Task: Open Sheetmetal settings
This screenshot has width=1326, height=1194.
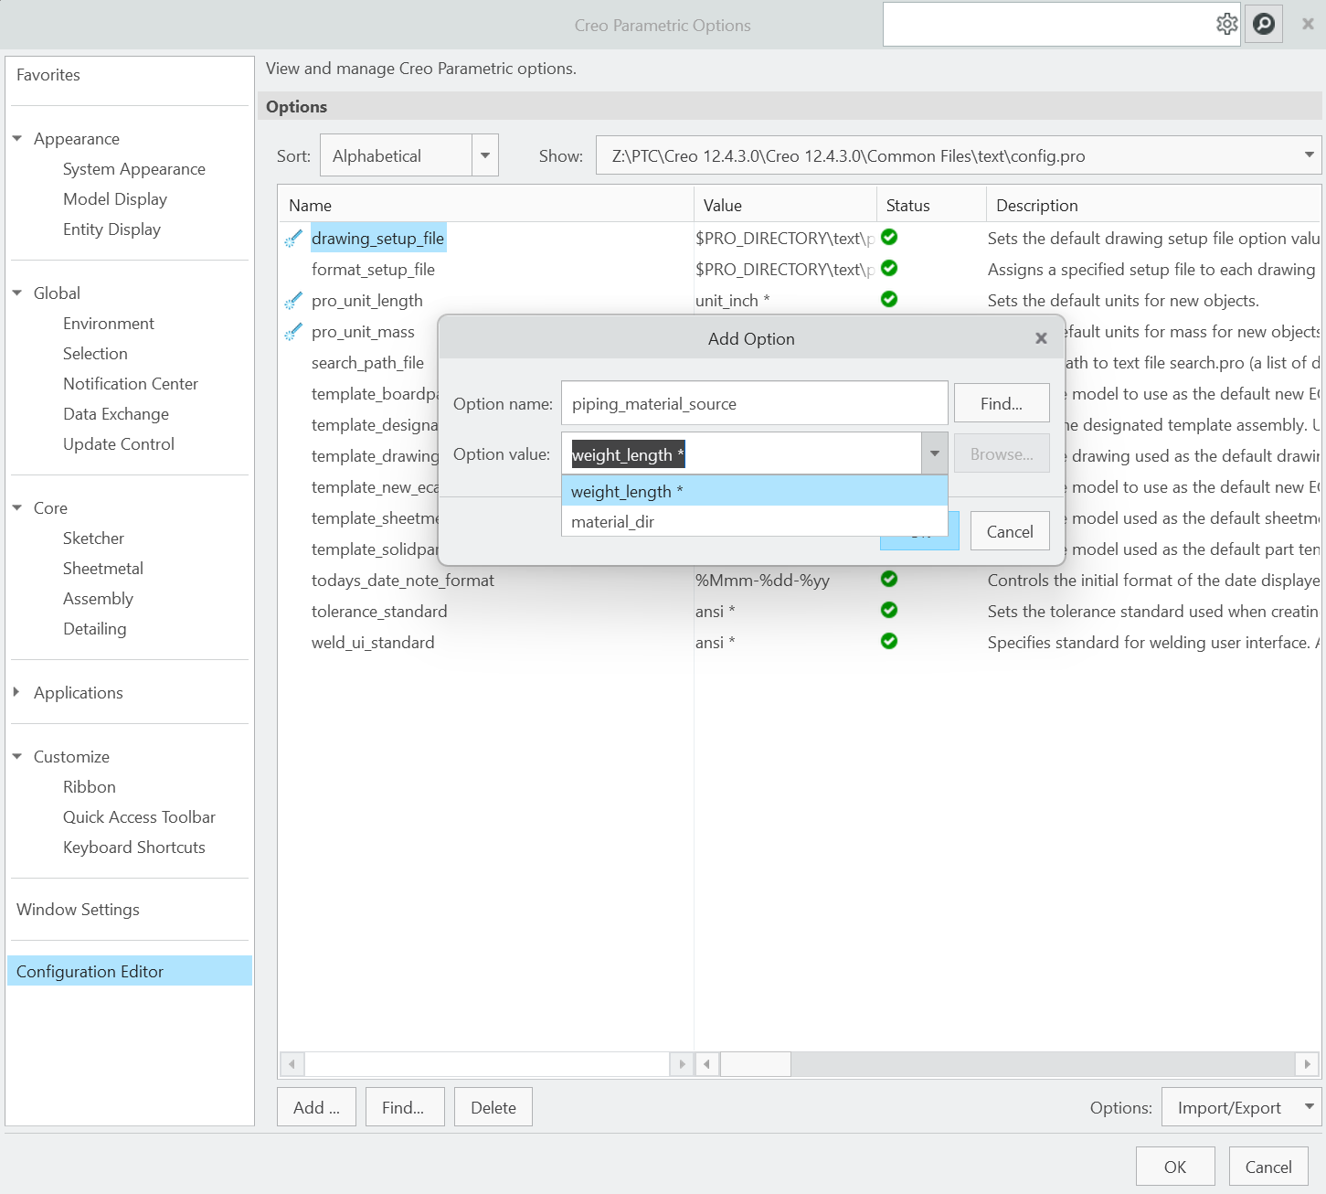Action: 103,569
